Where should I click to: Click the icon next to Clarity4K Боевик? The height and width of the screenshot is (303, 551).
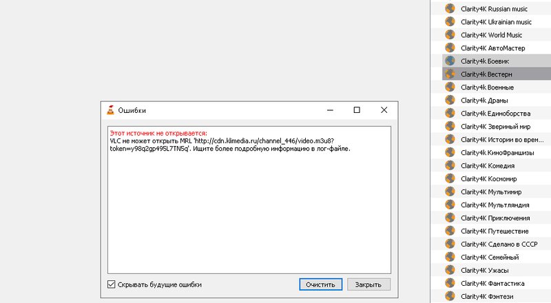click(x=450, y=61)
